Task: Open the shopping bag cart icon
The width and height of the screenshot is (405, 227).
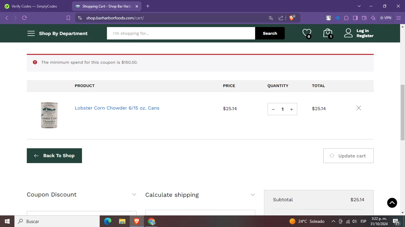Action: 328,33
